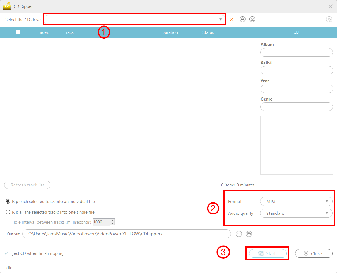
Task: Click the CD info icon at top right
Action: coord(329,20)
